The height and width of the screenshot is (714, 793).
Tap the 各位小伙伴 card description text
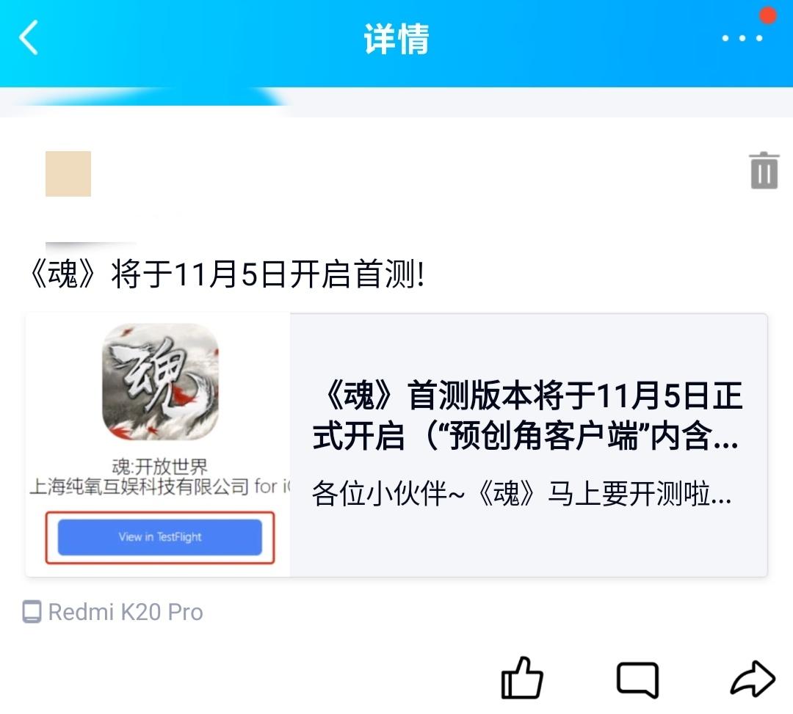tap(521, 494)
